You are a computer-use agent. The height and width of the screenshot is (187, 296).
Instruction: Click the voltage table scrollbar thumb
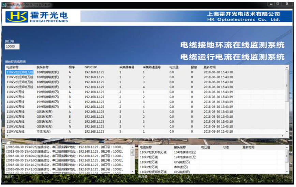(x=287, y=156)
